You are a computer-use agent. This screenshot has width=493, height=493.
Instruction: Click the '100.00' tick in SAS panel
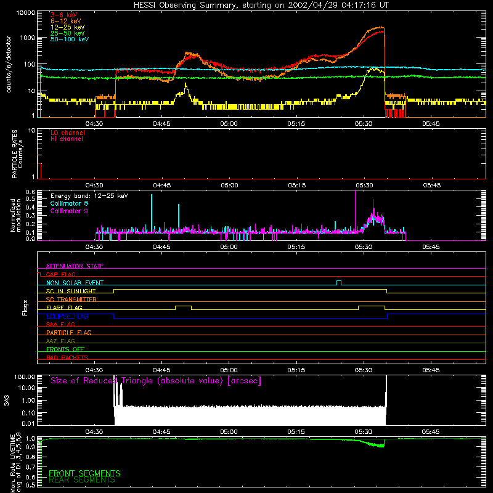click(25, 377)
